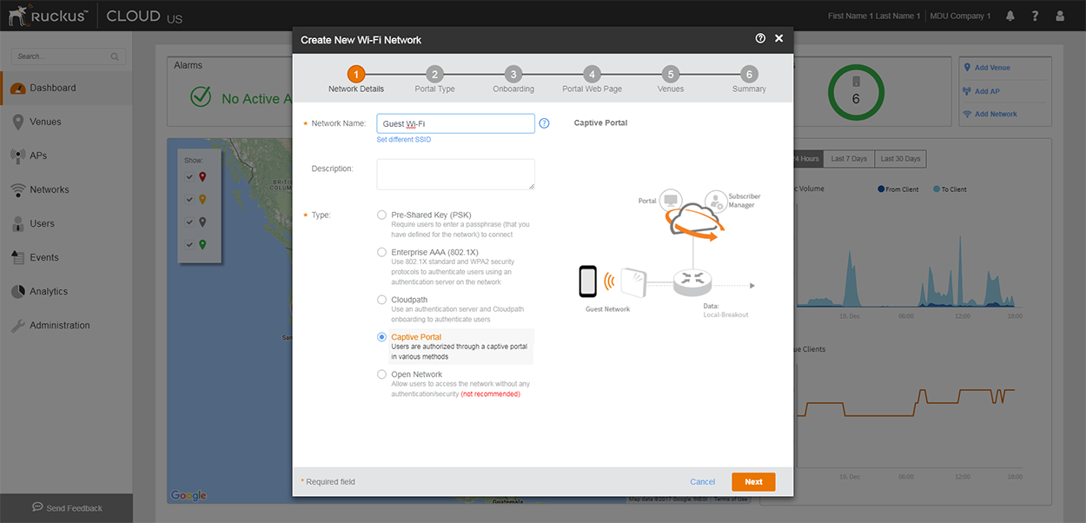Click the Next button
This screenshot has height=523, width=1086.
tap(753, 482)
